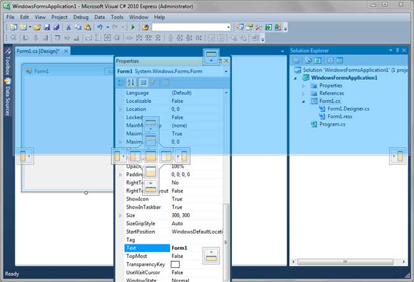Expand the Size property row
This screenshot has height=282, width=414.
[x=120, y=216]
